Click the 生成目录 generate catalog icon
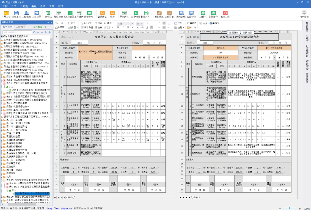Viewport: 311px width, 210px height. coord(169,14)
